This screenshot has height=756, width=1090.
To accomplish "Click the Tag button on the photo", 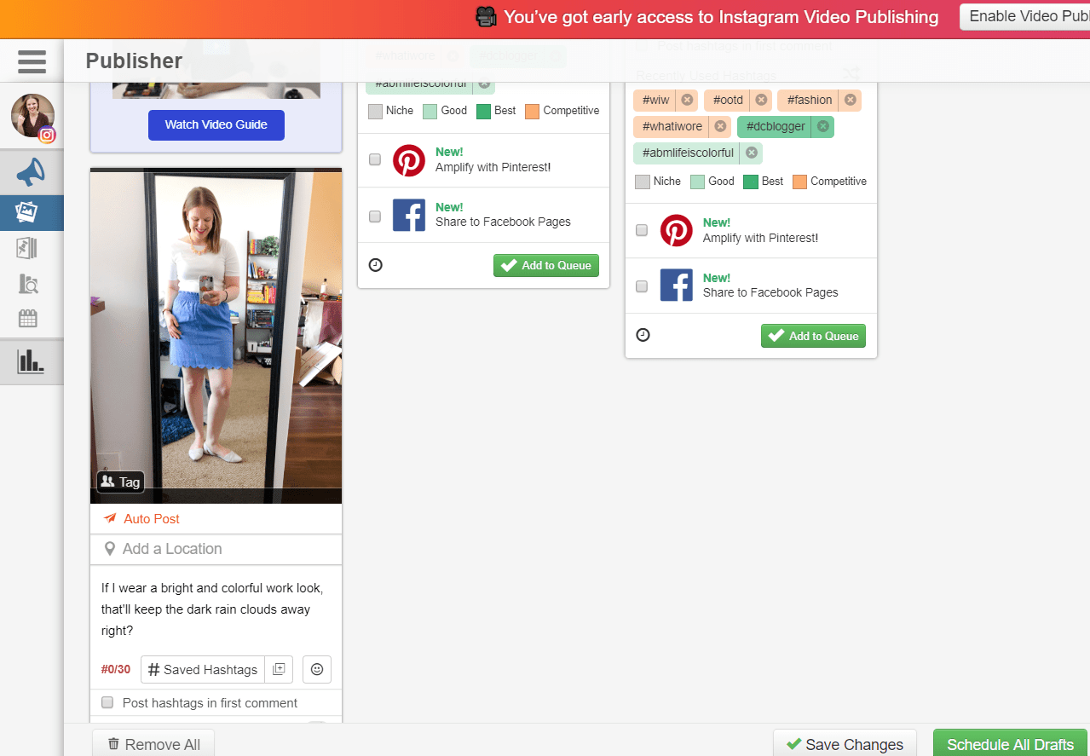I will (x=120, y=482).
